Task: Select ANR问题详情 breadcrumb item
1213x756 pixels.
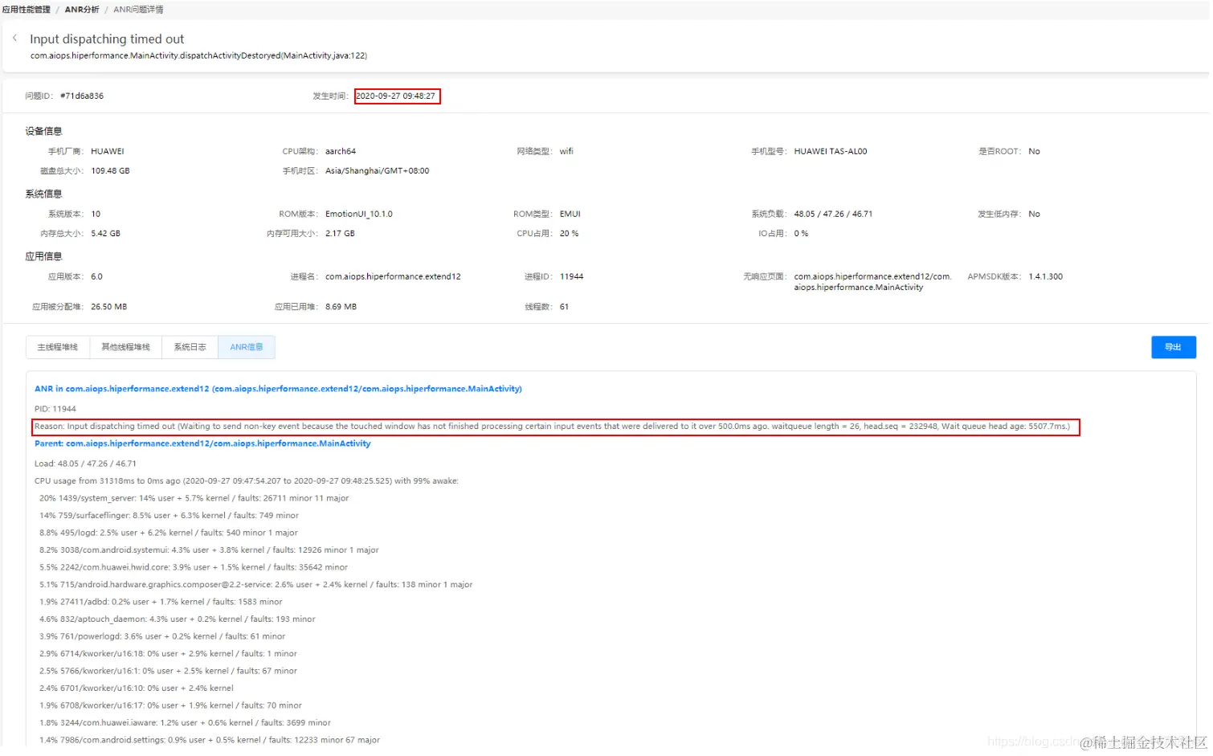Action: [138, 10]
